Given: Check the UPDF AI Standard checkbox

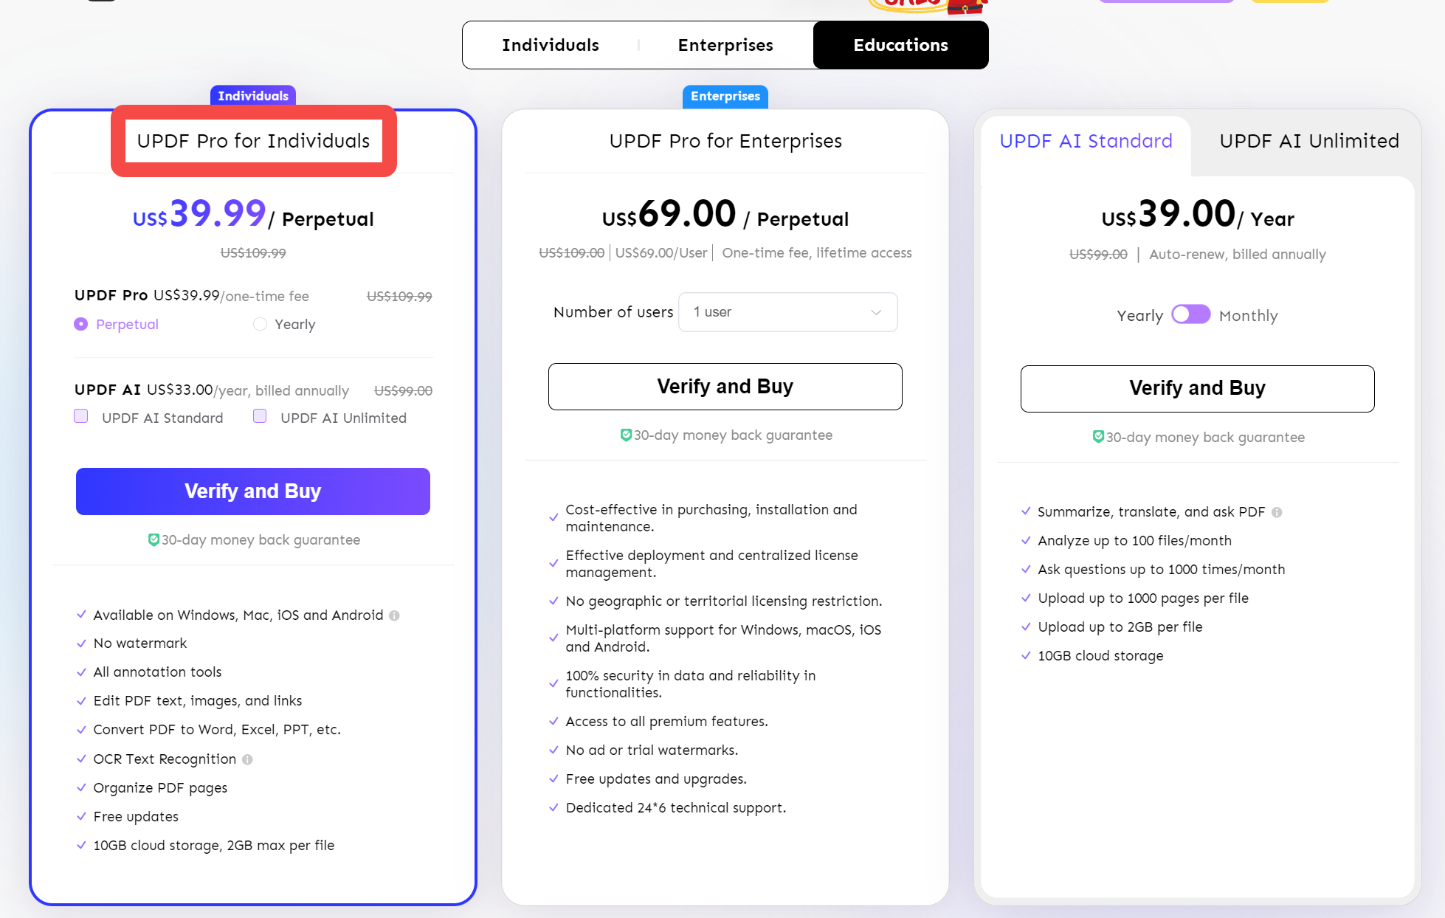Looking at the screenshot, I should (x=81, y=416).
